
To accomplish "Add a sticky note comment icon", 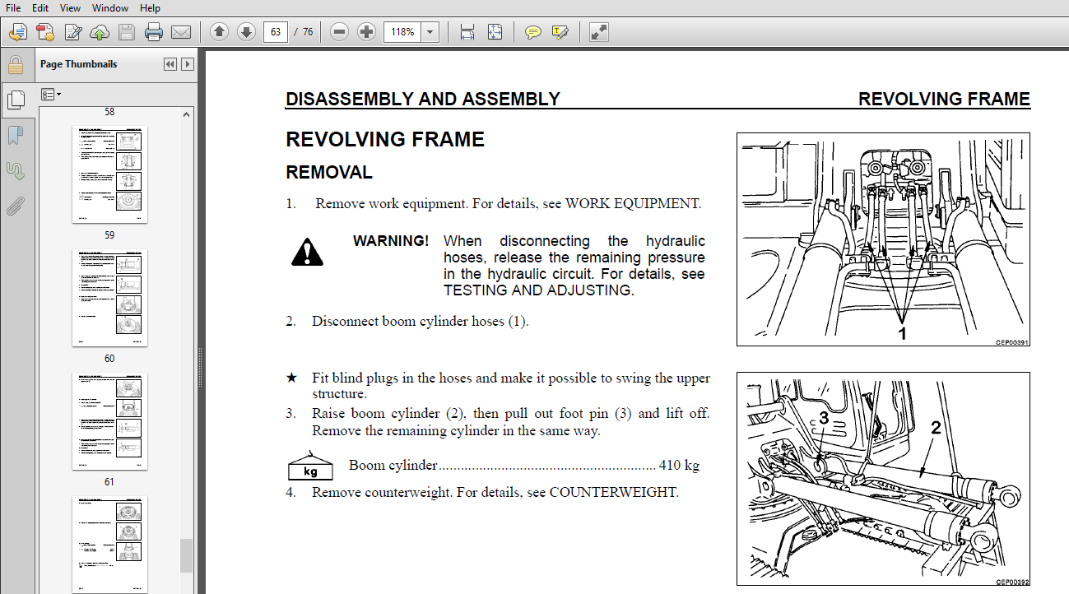I will coord(533,32).
